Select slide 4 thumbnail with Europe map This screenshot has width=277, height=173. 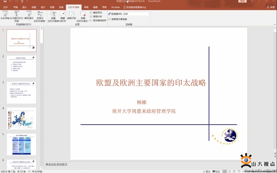[22, 118]
